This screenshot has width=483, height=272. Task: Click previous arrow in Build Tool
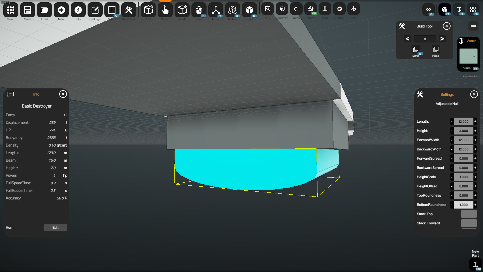tap(407, 39)
